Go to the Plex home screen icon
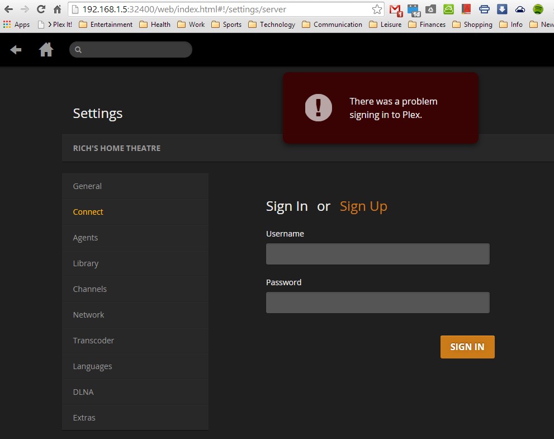Image resolution: width=554 pixels, height=439 pixels. point(46,49)
